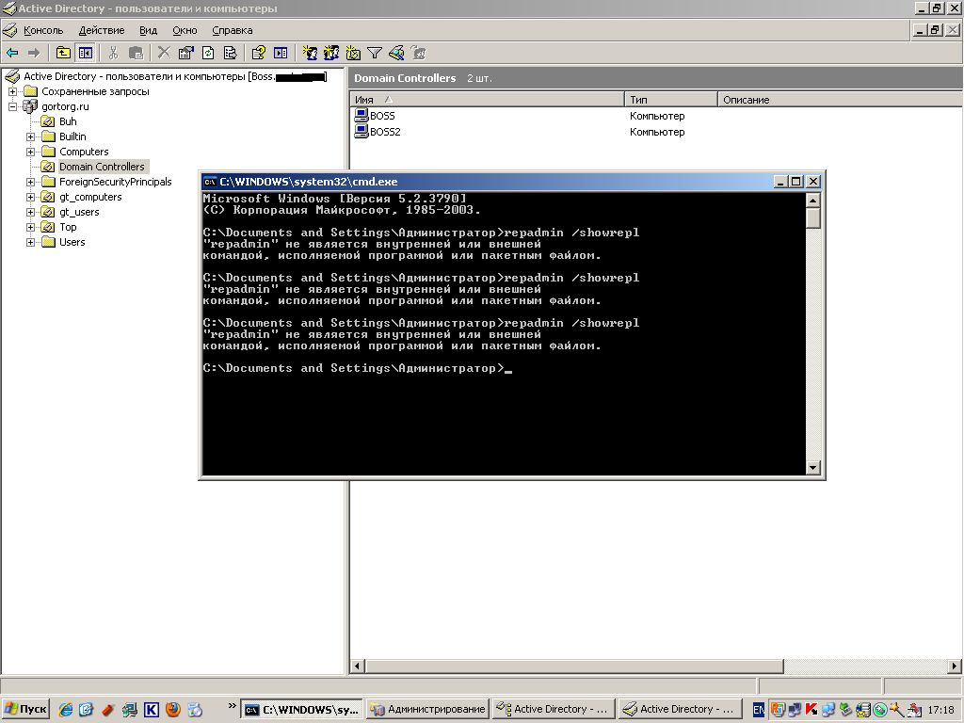
Task: Open filter options with the funnel icon
Action: [x=375, y=54]
